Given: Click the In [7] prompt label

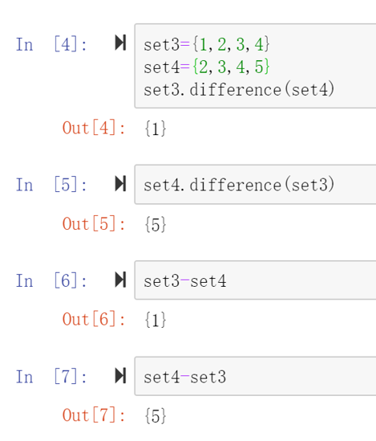Looking at the screenshot, I should coord(51,376).
